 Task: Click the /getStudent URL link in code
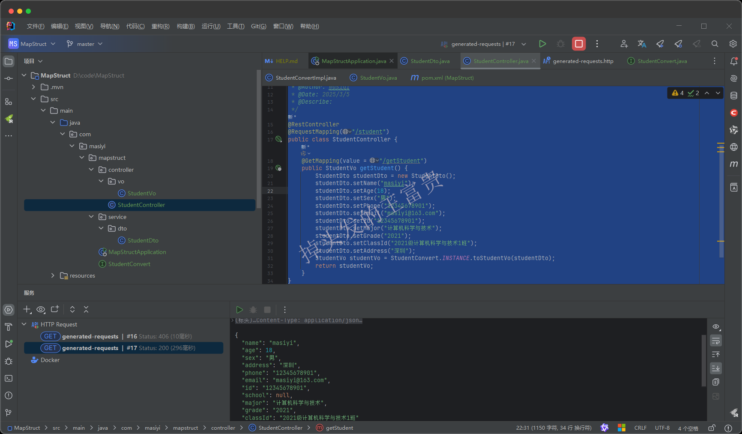coord(401,161)
